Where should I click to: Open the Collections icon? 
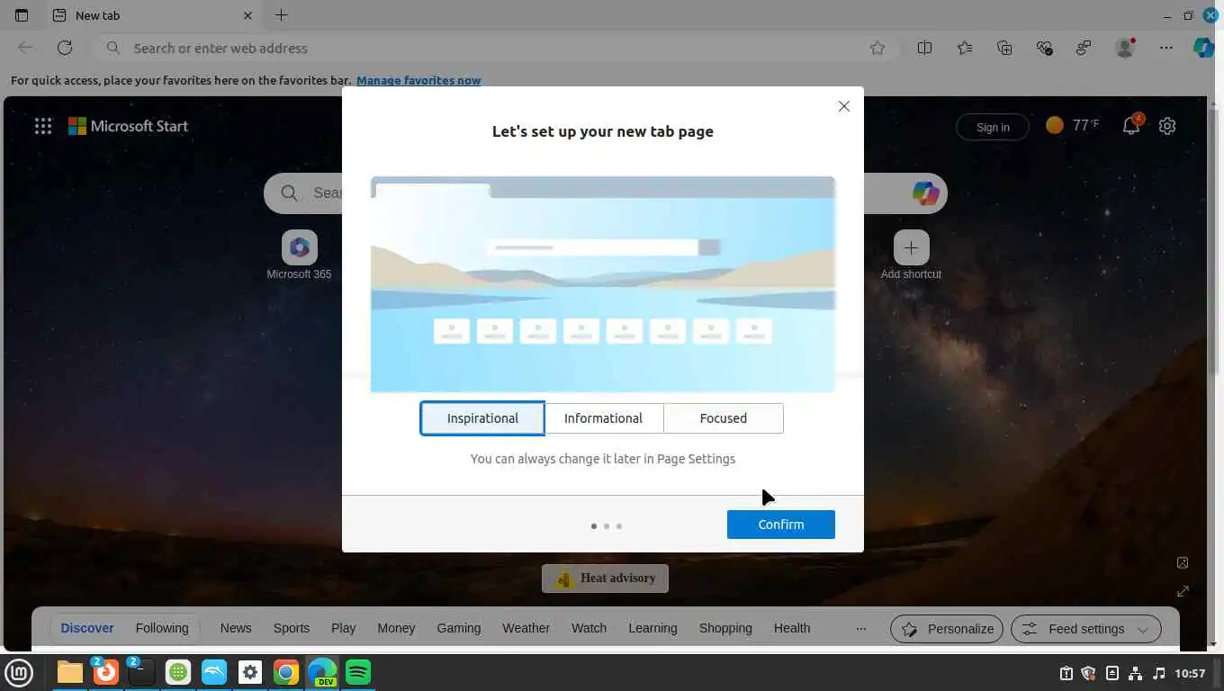(x=1004, y=48)
